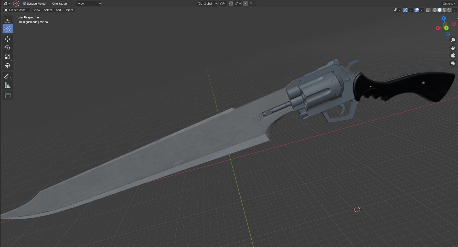This screenshot has width=458, height=247.
Task: Open proportional falloff curve dropdown
Action: [x=252, y=4]
